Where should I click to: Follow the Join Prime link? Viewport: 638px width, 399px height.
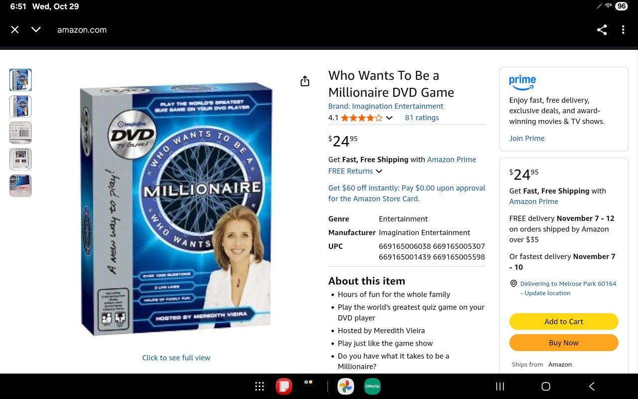tap(527, 138)
